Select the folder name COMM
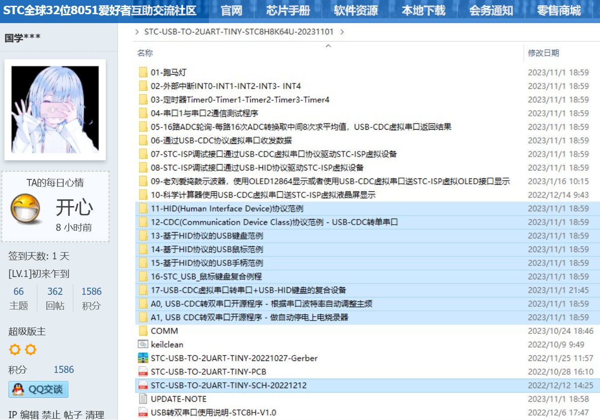 click(164, 331)
